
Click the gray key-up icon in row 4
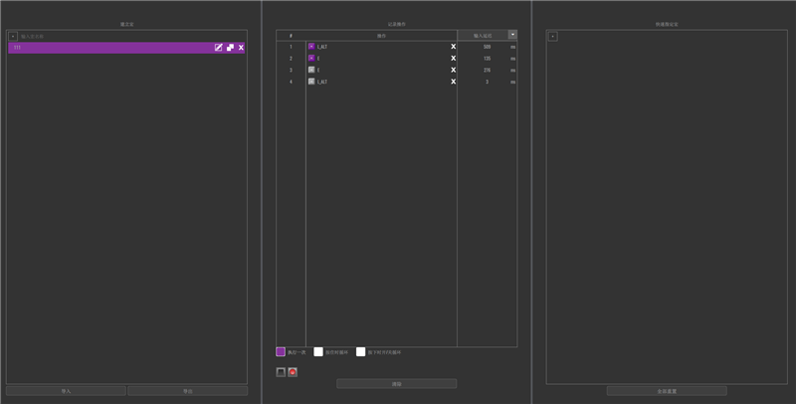click(311, 82)
